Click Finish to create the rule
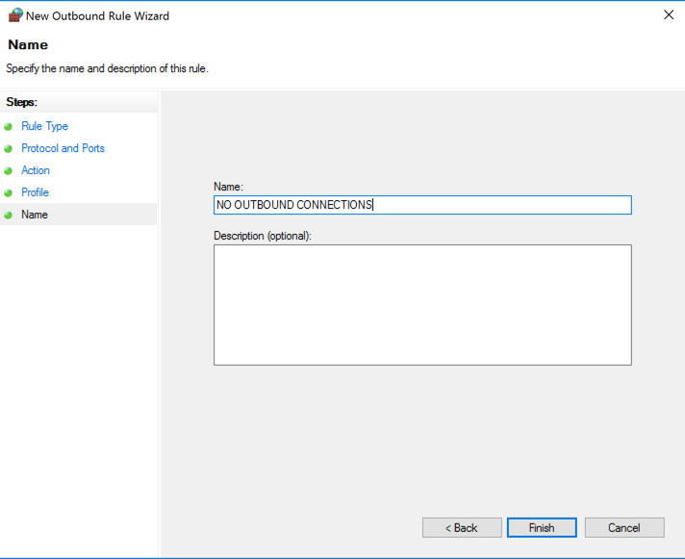Image resolution: width=685 pixels, height=559 pixels. pyautogui.click(x=542, y=527)
